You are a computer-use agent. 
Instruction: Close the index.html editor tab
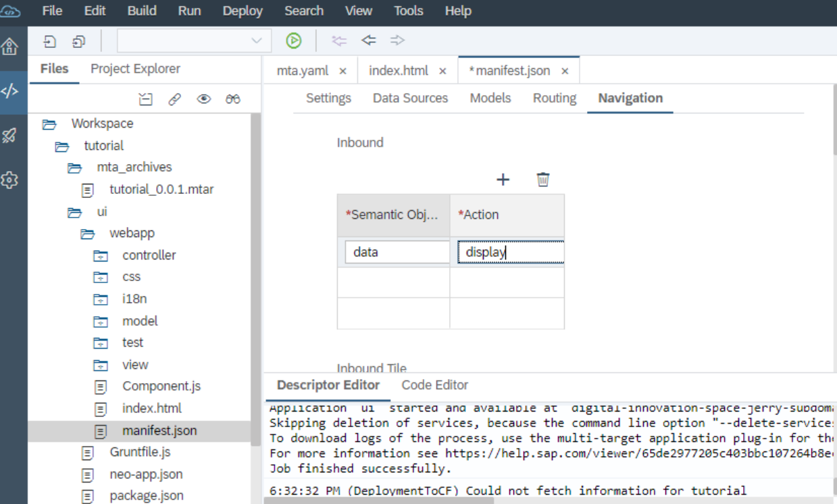[x=442, y=71]
